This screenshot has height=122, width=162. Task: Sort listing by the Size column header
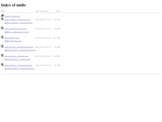pos(58,11)
